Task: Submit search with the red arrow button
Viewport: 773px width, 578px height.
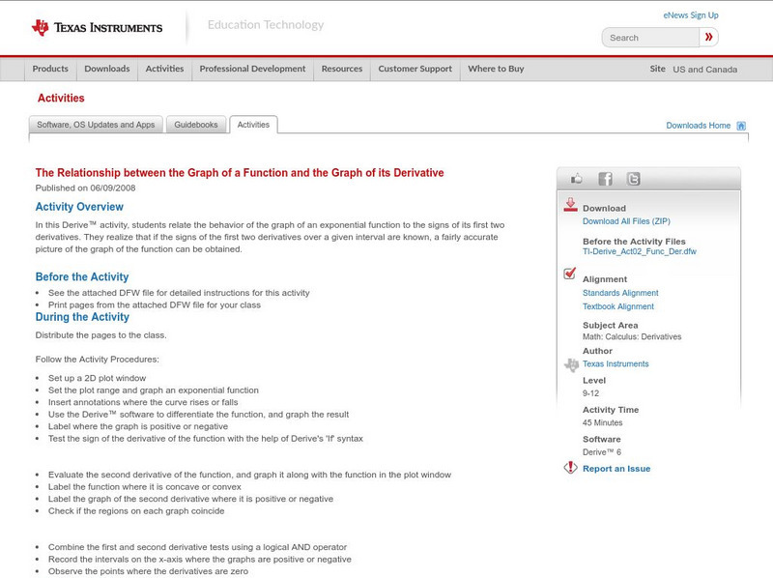Action: pyautogui.click(x=708, y=37)
